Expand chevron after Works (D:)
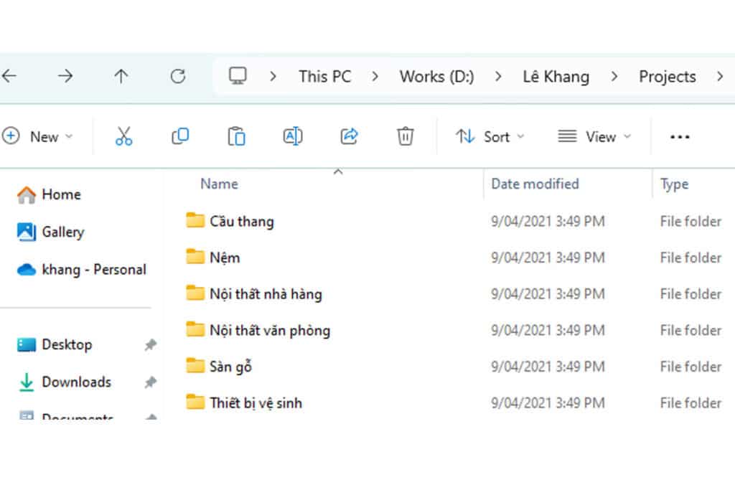 [x=498, y=76]
